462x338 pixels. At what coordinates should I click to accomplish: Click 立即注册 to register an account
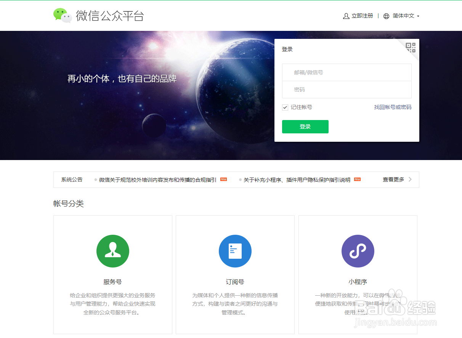click(x=361, y=16)
